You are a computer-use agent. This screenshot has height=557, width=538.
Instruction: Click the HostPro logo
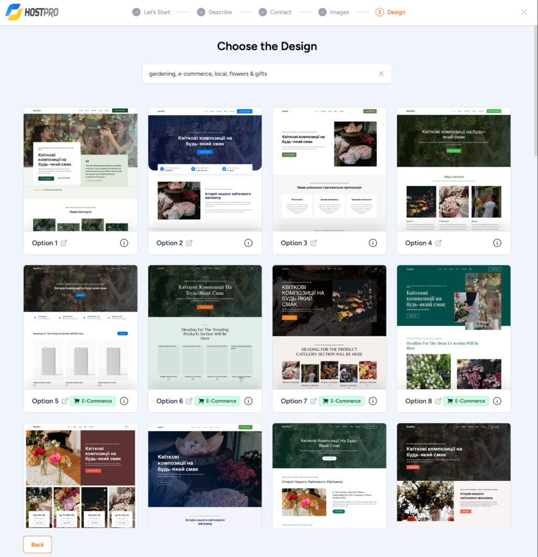(x=32, y=12)
